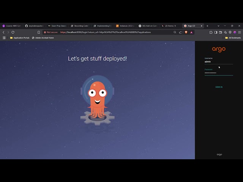Image resolution: width=243 pixels, height=182 pixels.
Task: Open the Adobe Acrobat Home bookmark
Action: (43, 38)
